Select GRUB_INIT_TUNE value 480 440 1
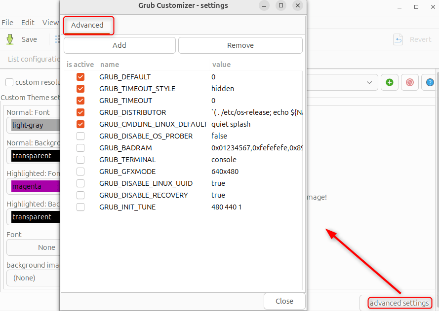Viewport: 439px width, 311px height. point(226,207)
